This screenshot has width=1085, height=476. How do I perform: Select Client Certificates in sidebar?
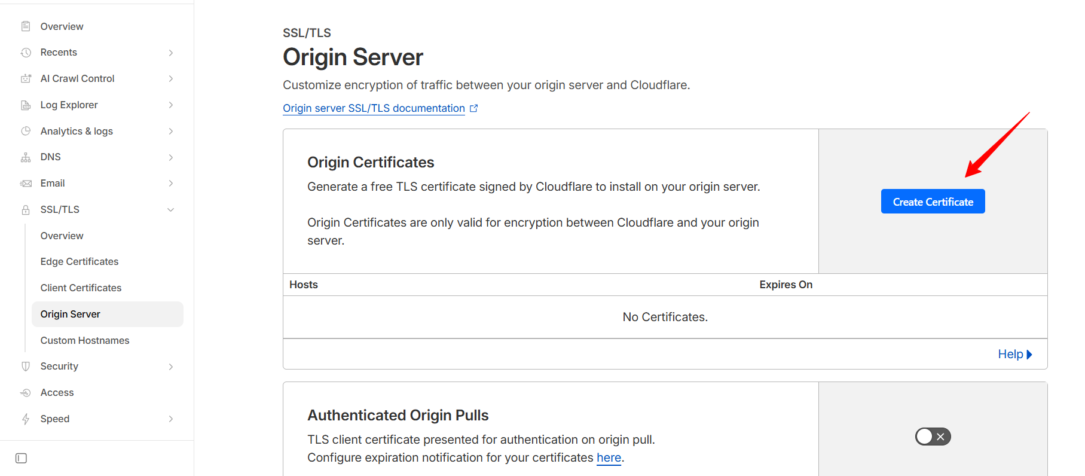click(x=81, y=288)
